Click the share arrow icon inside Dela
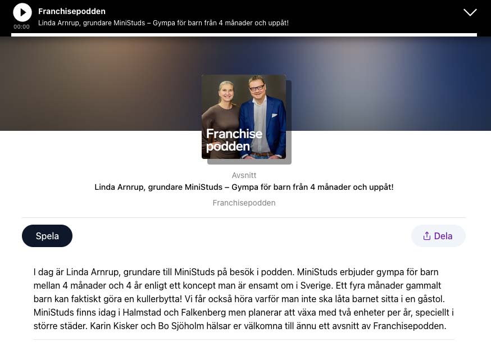Image resolution: width=491 pixels, height=342 pixels. click(426, 236)
